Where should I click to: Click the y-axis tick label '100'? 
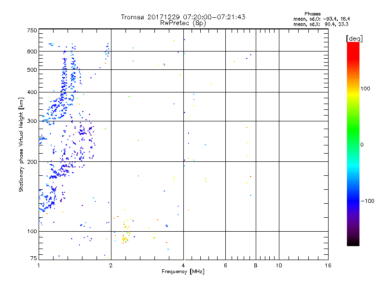click(x=32, y=232)
